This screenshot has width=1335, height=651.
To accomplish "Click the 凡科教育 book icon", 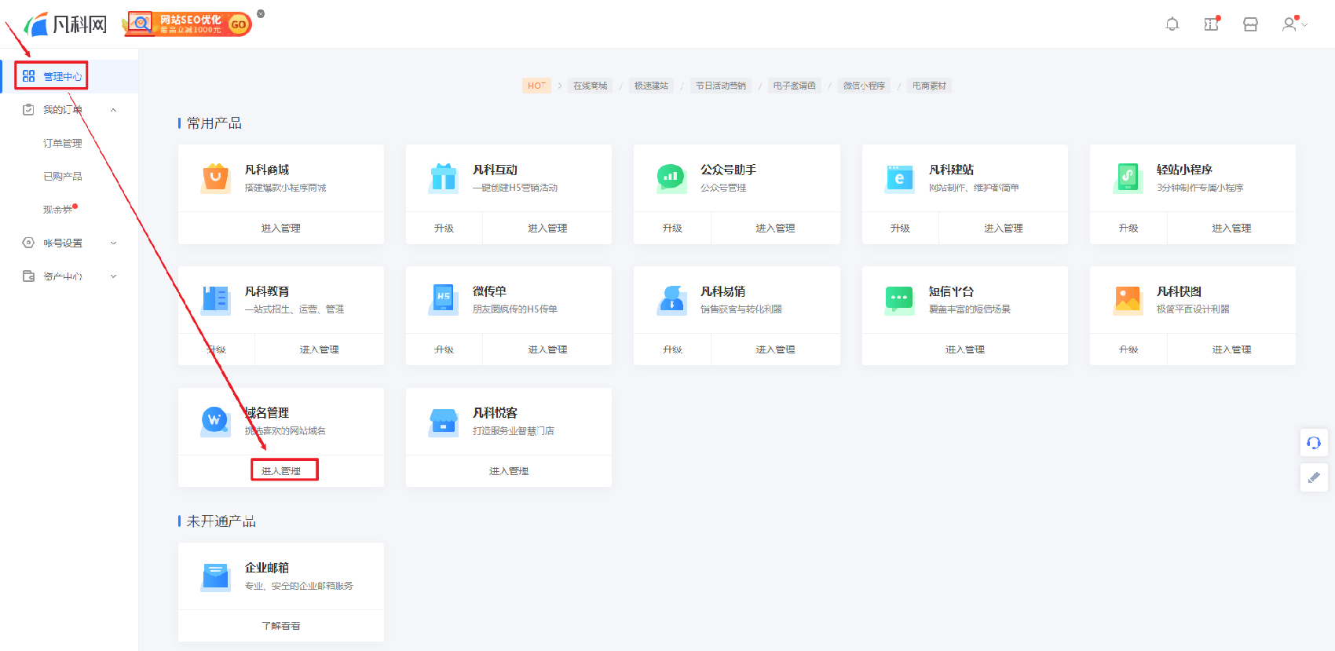I will [216, 299].
